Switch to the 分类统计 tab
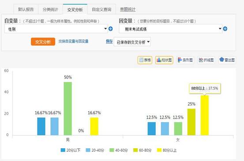The width and height of the screenshot is (244, 161). coord(50,10)
